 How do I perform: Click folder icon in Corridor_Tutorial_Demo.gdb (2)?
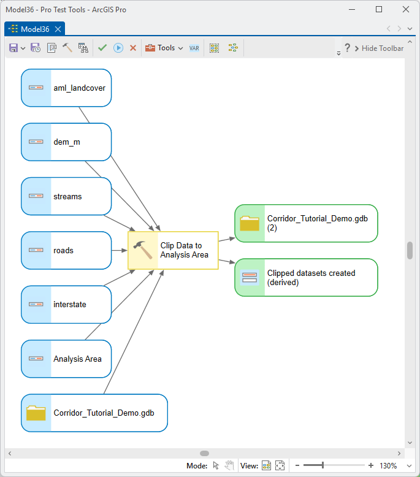point(250,223)
